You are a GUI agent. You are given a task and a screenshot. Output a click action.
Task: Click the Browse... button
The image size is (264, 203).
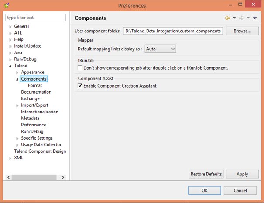click(x=242, y=31)
